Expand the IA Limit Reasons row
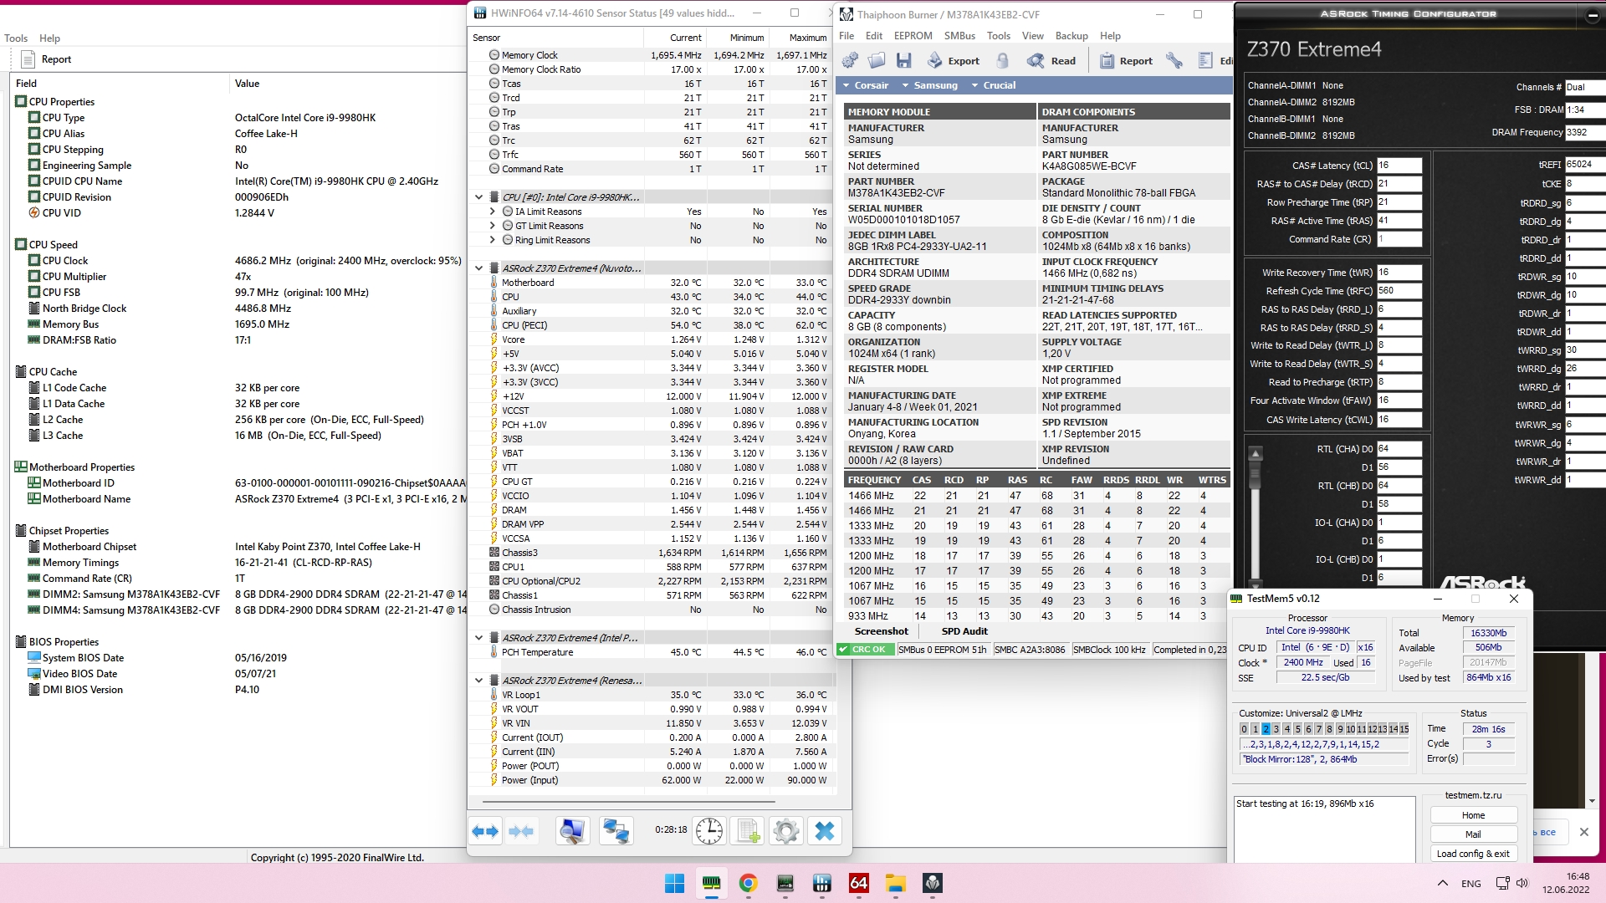This screenshot has width=1606, height=903. point(493,212)
